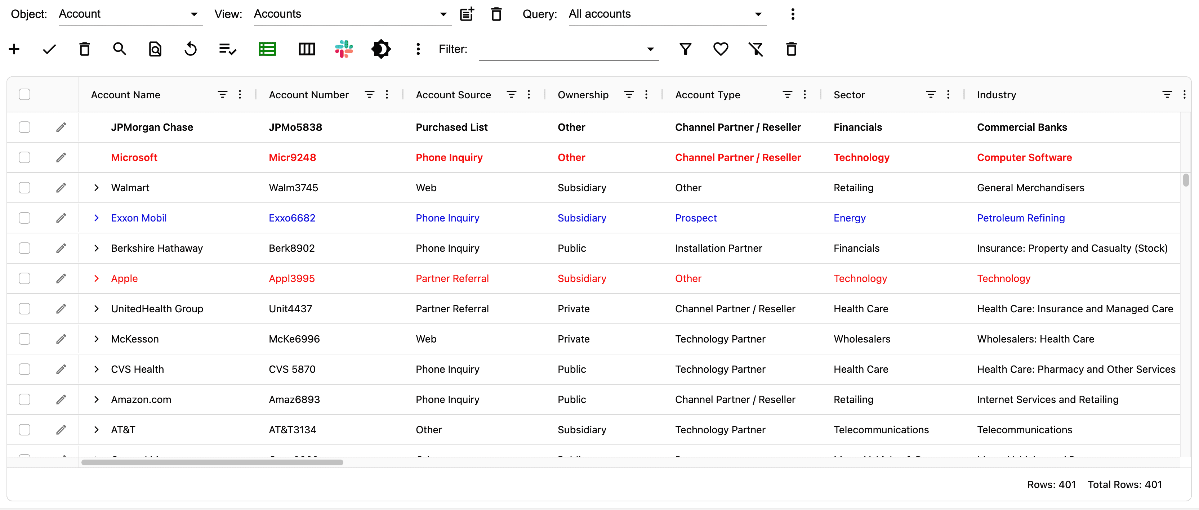Click the horizontal scrollbar below the table
The width and height of the screenshot is (1199, 510).
coord(212,462)
